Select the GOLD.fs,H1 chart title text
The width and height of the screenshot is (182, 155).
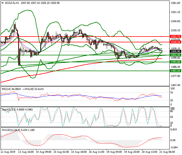[12, 3]
